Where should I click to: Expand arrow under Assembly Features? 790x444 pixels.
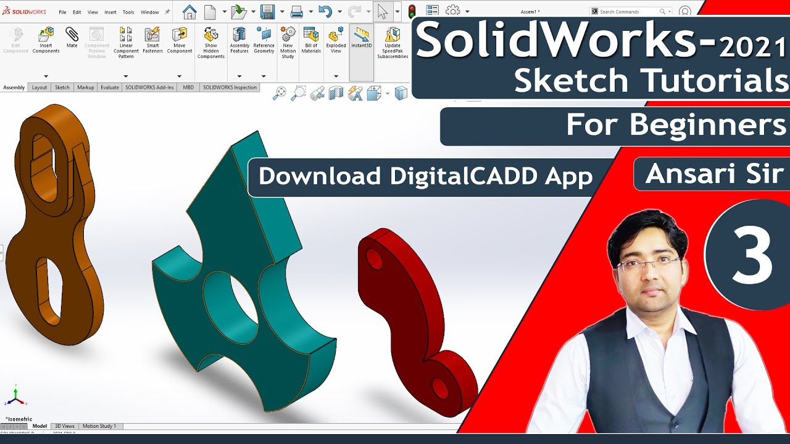(x=239, y=76)
